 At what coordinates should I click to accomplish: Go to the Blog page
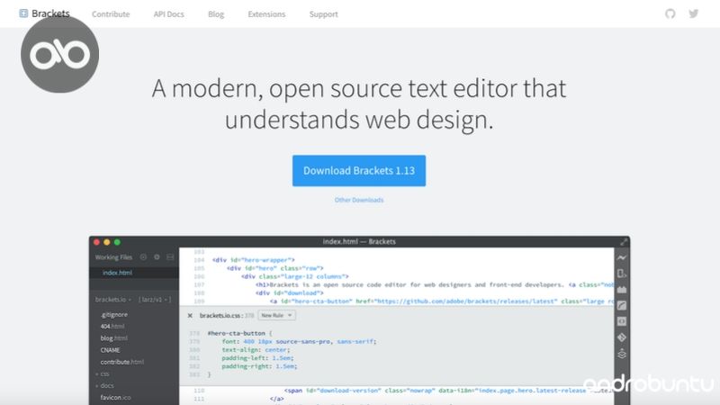click(216, 14)
